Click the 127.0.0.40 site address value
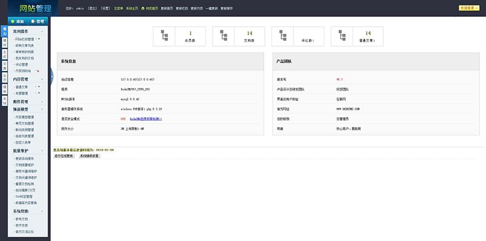 tap(137, 80)
